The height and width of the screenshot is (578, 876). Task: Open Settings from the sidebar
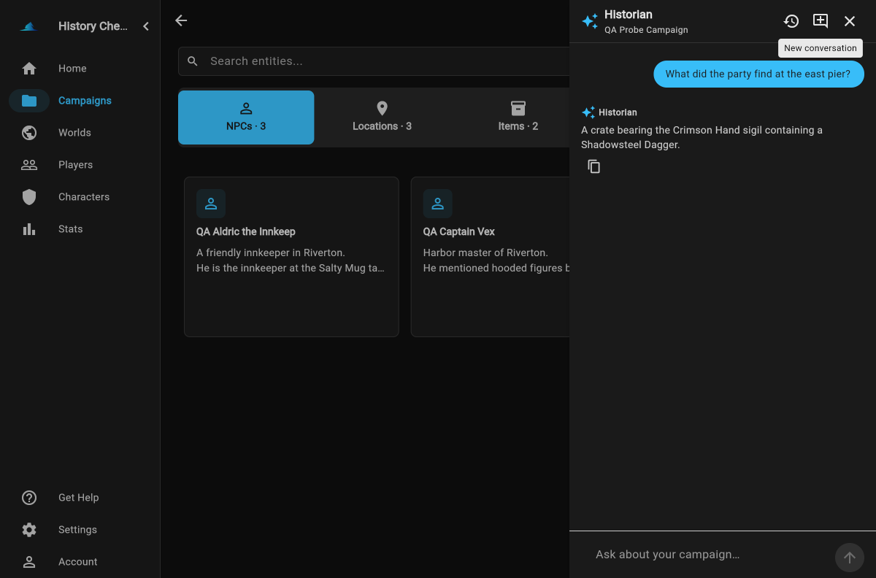(x=80, y=530)
